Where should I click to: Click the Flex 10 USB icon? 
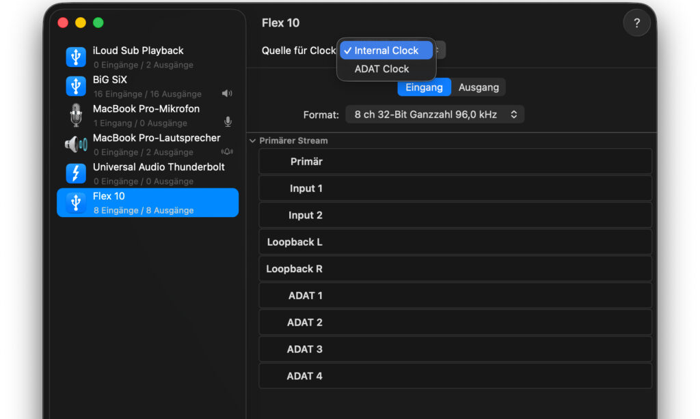point(76,203)
